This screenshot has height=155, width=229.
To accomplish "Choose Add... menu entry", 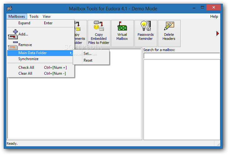I will pyautogui.click(x=41, y=34).
